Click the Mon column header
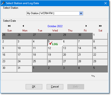 (25, 30)
